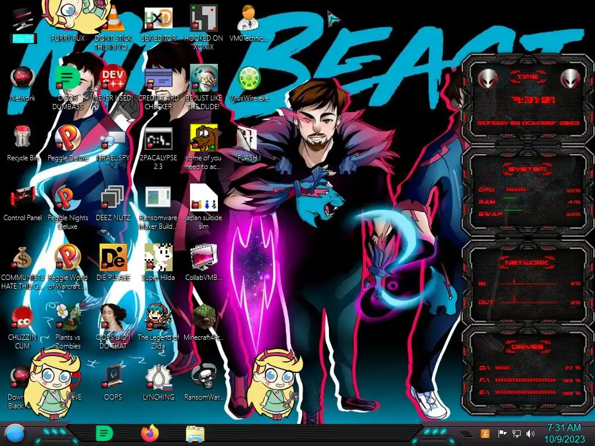Viewport: 595px width, 446px height.
Task: Click the E:\ drive usage bar
Action: (525, 392)
